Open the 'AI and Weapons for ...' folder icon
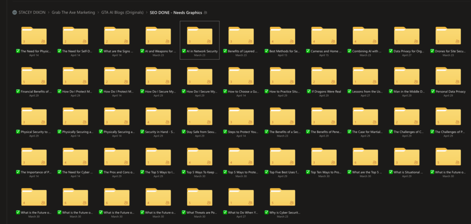 coord(158,36)
